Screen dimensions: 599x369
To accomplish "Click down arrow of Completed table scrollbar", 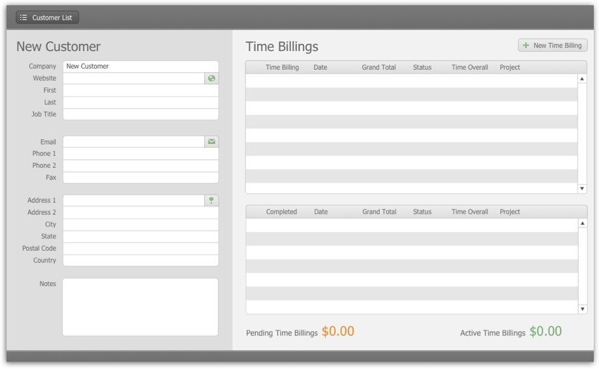I will pos(582,309).
